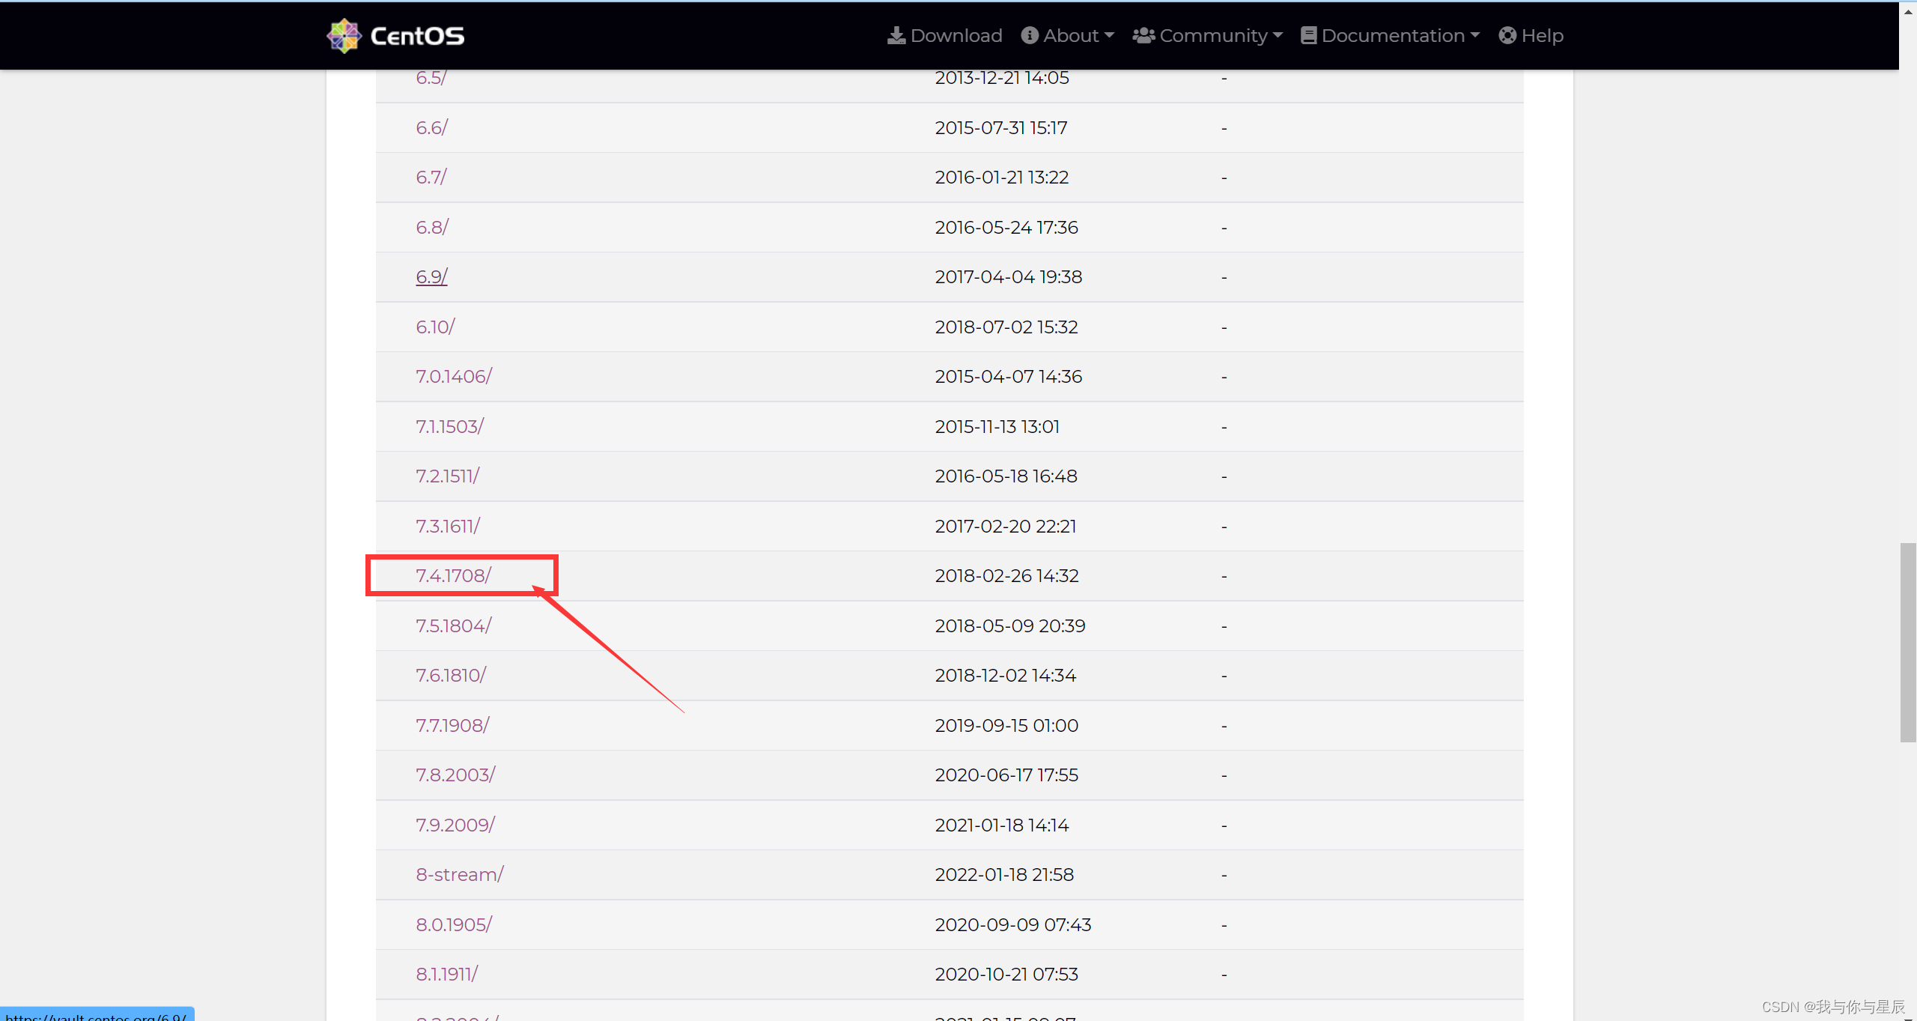
Task: Click the vertical scrollbar thumb
Action: [1907, 642]
